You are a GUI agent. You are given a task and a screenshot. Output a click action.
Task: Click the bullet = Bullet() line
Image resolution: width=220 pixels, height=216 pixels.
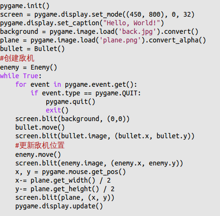[32, 49]
